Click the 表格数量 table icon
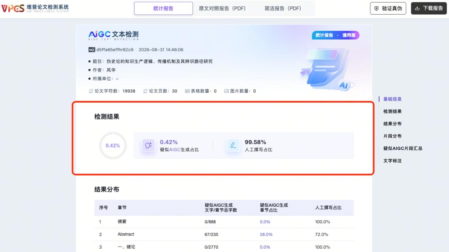 (x=187, y=91)
